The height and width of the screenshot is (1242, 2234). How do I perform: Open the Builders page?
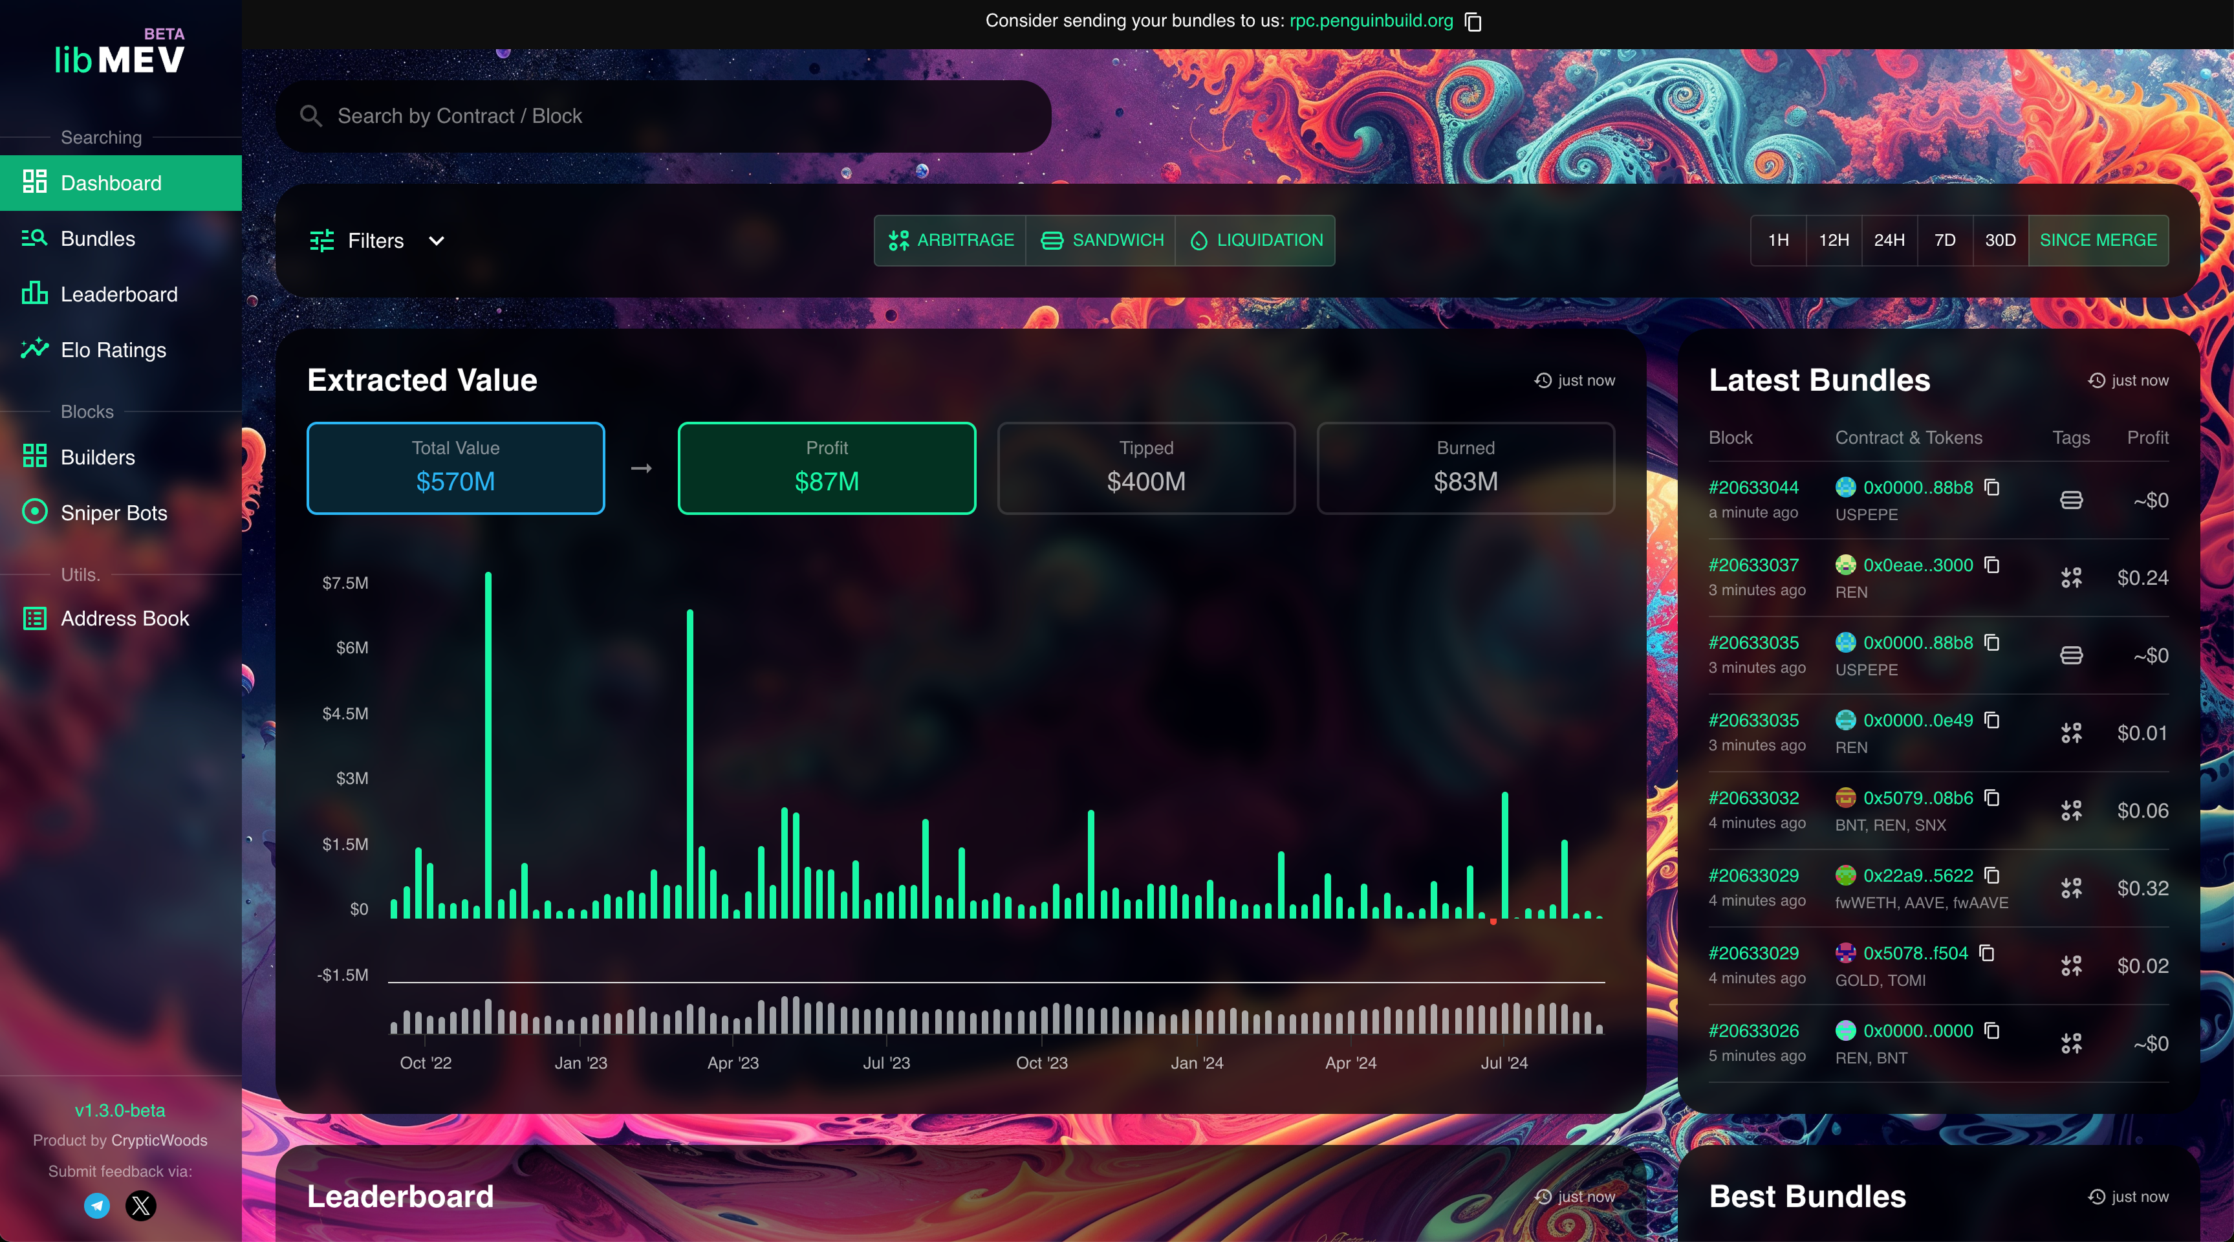(x=120, y=457)
